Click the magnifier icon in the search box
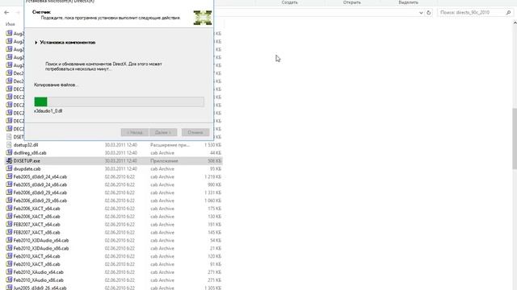517x290 pixels. click(x=508, y=13)
